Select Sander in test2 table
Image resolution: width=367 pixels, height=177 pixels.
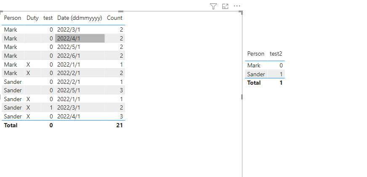(x=256, y=74)
